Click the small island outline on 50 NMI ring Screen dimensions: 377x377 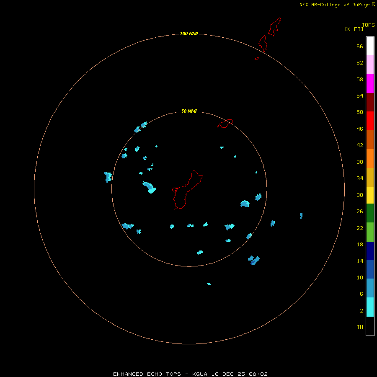(225, 124)
